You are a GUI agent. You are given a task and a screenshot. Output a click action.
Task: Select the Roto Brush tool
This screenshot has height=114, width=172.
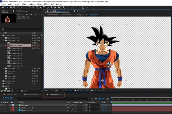(59, 7)
